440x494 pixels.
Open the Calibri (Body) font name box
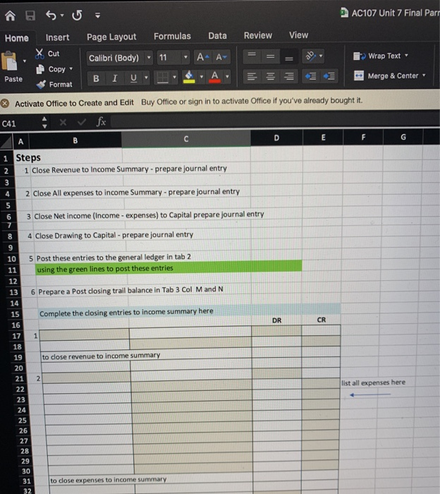pyautogui.click(x=119, y=58)
